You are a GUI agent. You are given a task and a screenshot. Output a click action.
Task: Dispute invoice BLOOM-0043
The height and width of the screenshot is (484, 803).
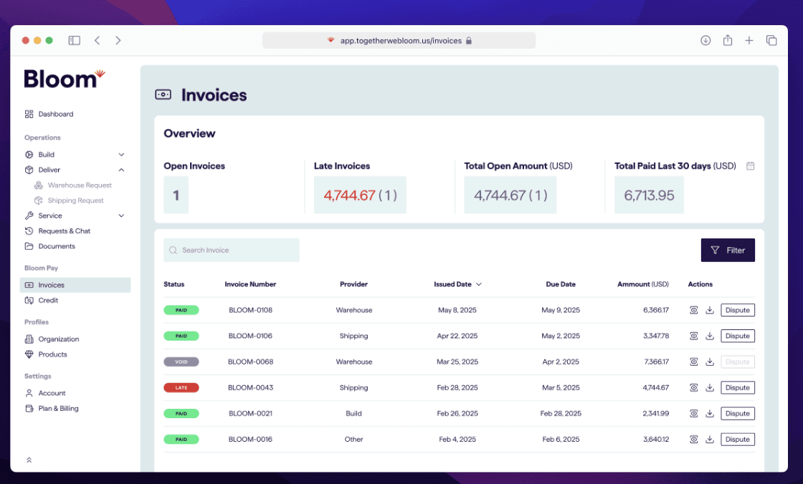(x=738, y=388)
